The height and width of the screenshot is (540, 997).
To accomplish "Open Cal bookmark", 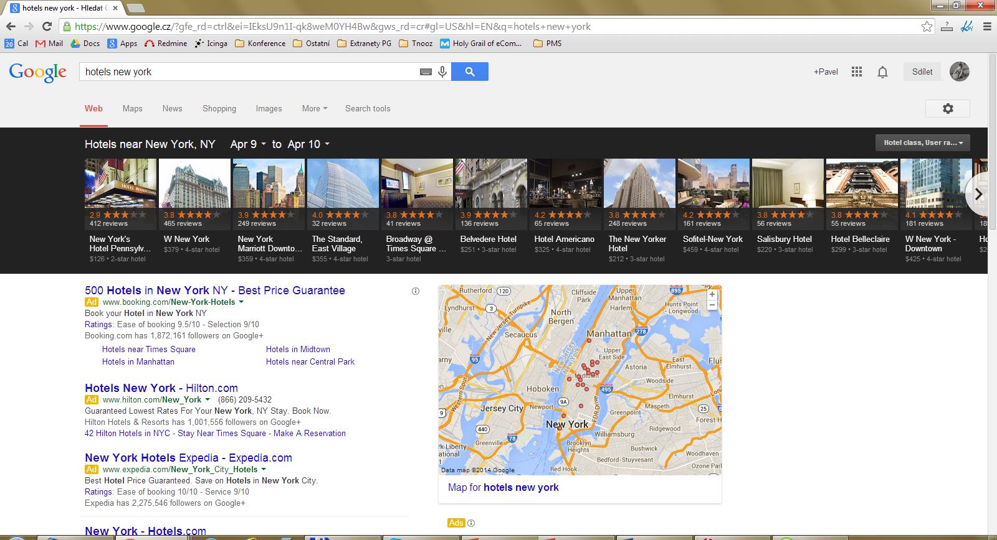I will pyautogui.click(x=16, y=44).
